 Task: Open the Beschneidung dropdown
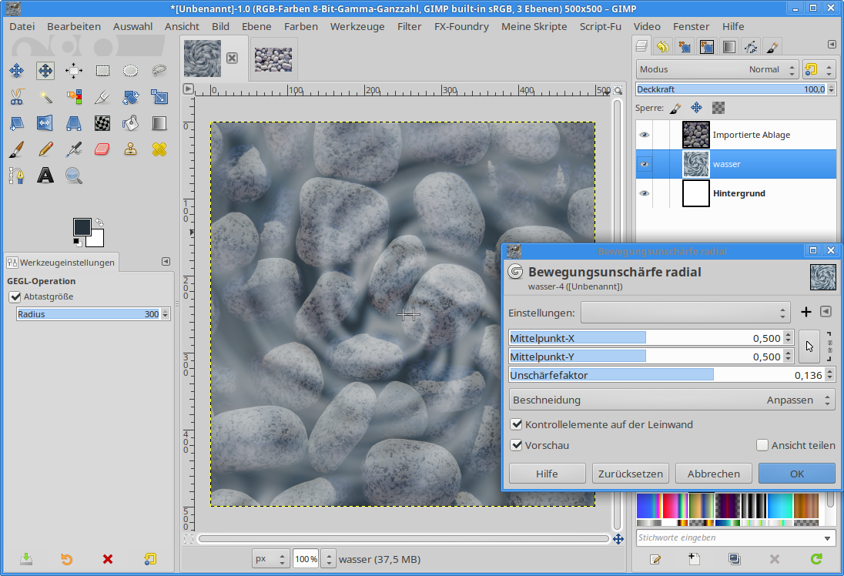click(672, 400)
